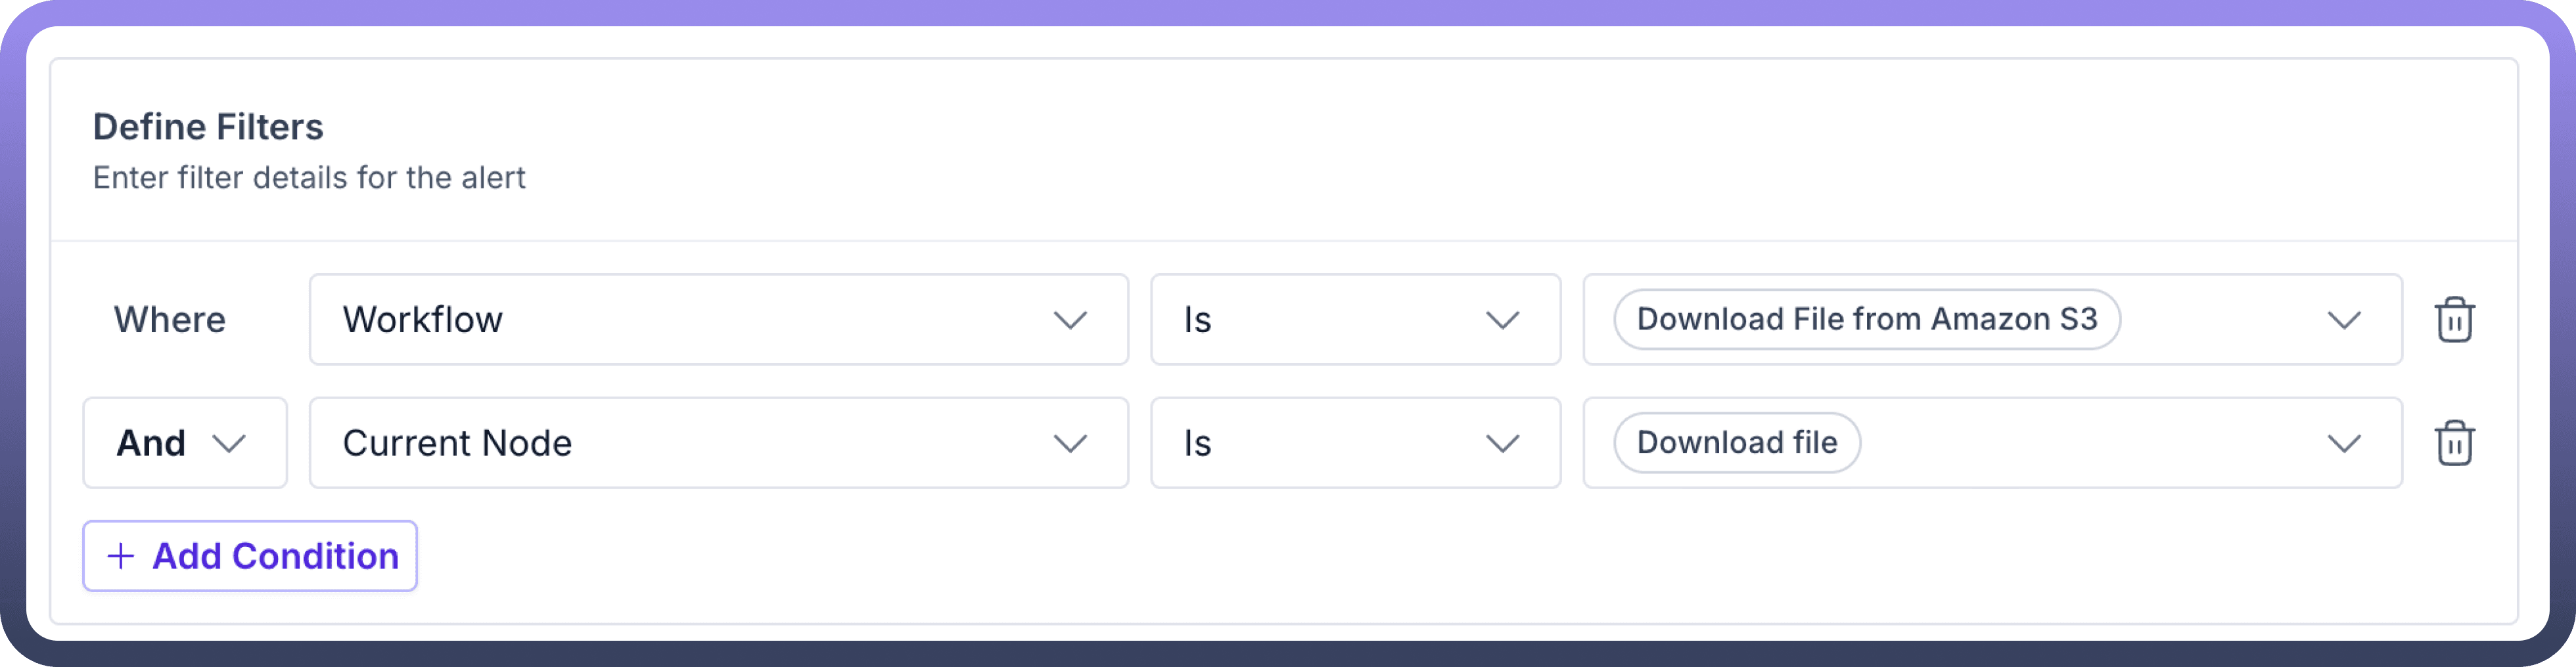Open the Is operator dropdown in the Workflow row
This screenshot has height=667, width=2576.
pos(1355,320)
